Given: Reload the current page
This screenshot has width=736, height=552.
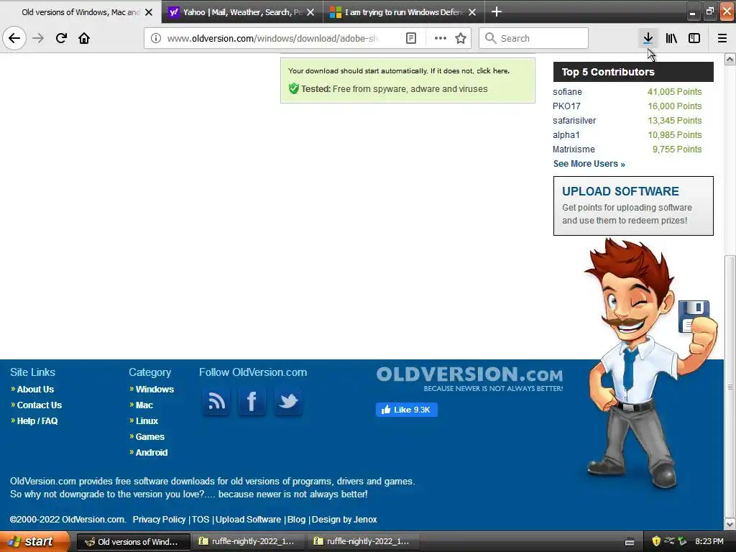Looking at the screenshot, I should click(x=61, y=38).
